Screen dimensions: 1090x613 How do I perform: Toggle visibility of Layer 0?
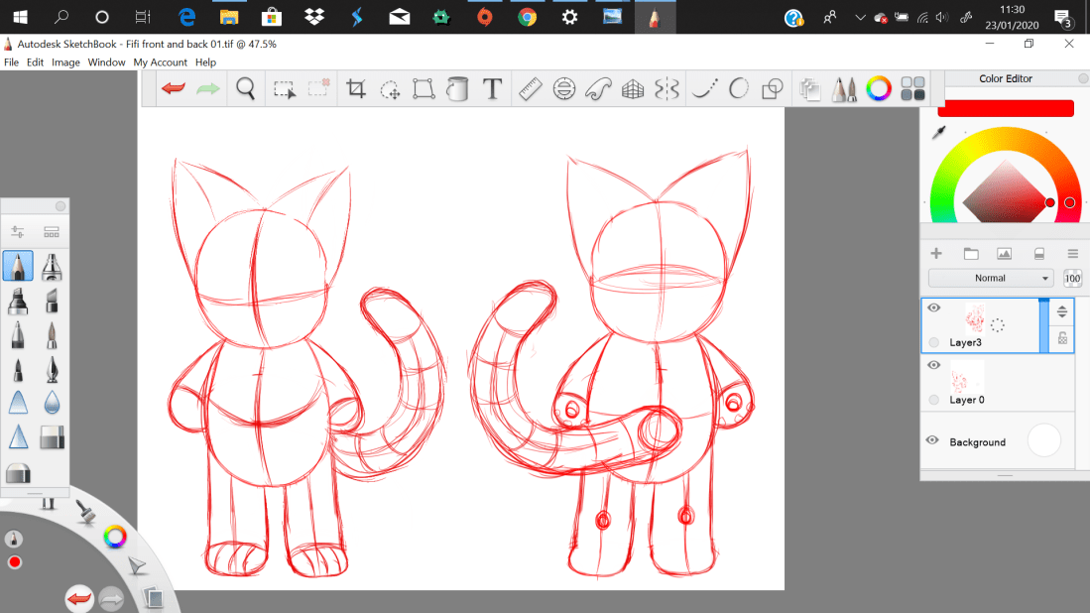(933, 365)
